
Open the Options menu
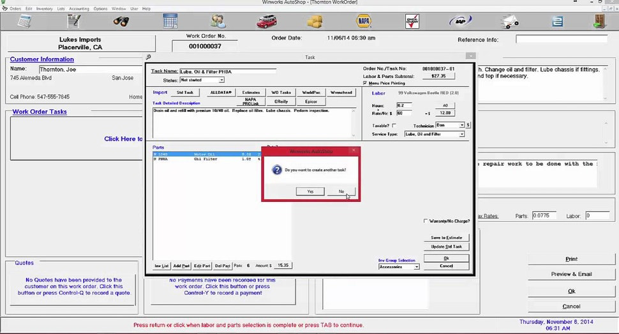tap(100, 9)
